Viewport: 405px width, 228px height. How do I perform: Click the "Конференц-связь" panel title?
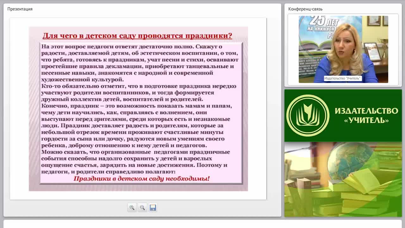coord(305,9)
